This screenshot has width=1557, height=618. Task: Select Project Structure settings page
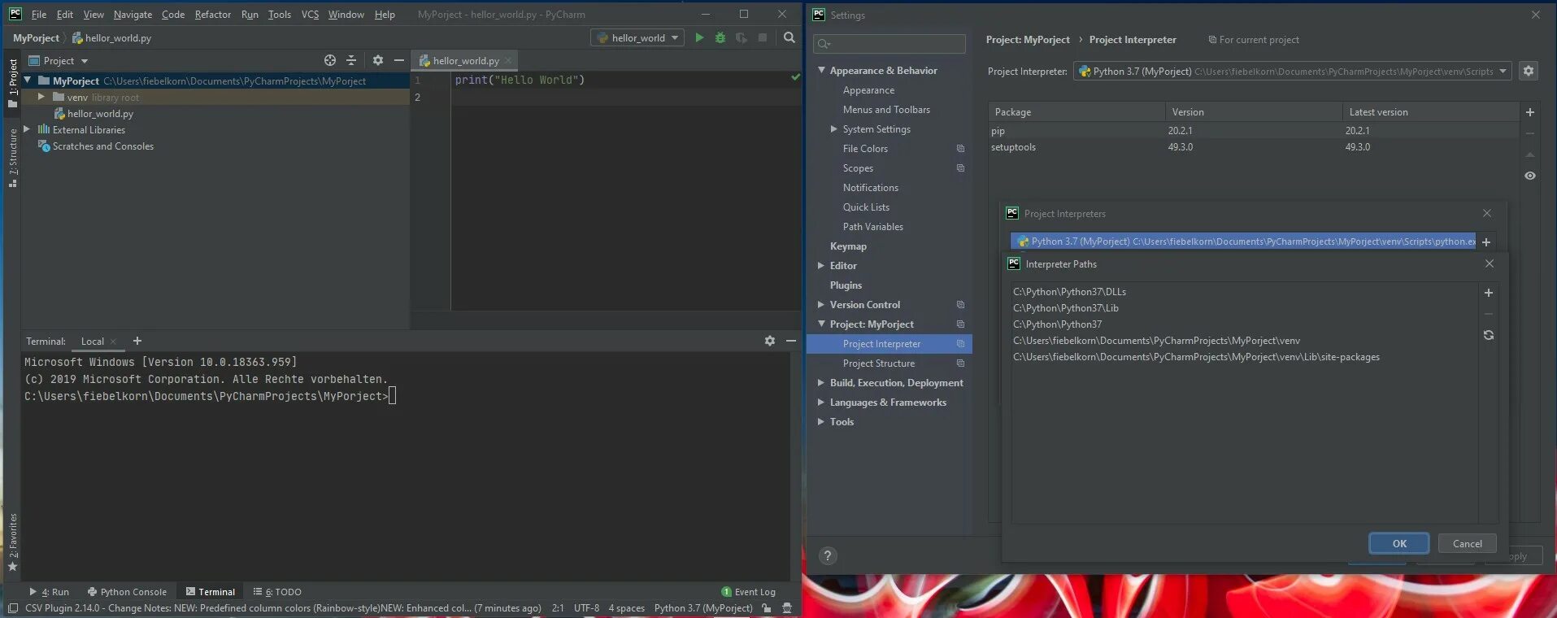(879, 363)
